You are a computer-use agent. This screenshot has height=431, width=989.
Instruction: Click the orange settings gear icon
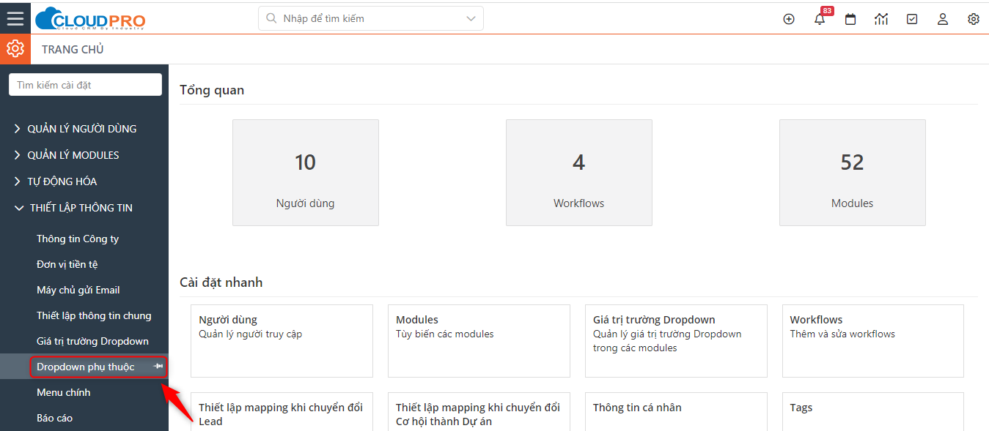pyautogui.click(x=14, y=49)
